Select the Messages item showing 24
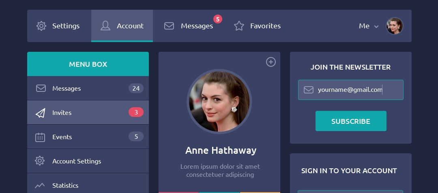438x193 pixels. [x=88, y=88]
